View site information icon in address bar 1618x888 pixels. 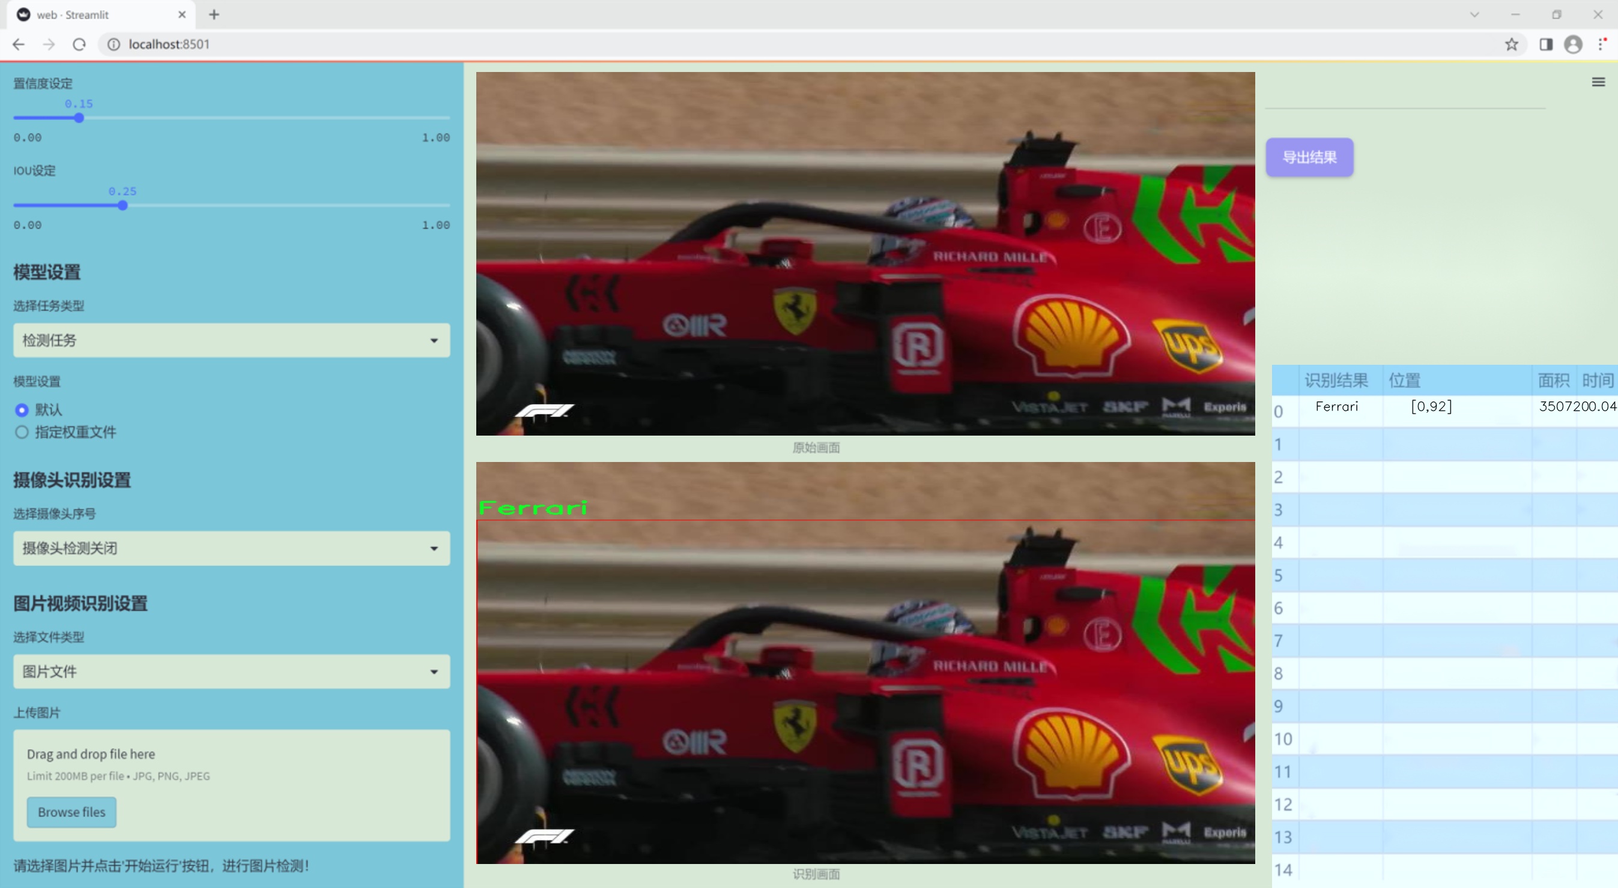[114, 44]
